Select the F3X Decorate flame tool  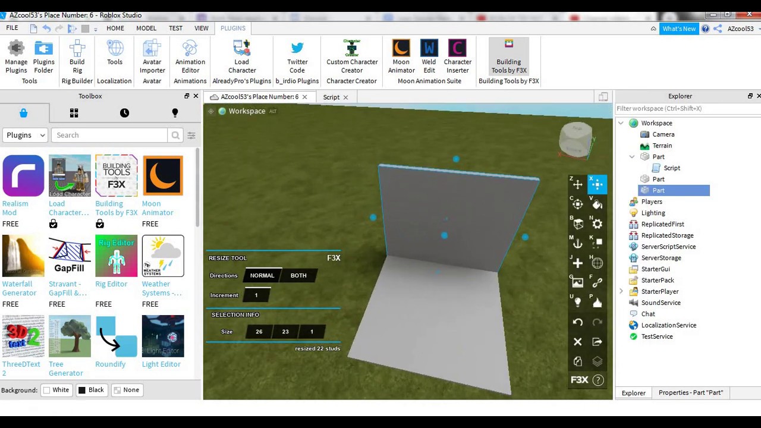(x=598, y=303)
